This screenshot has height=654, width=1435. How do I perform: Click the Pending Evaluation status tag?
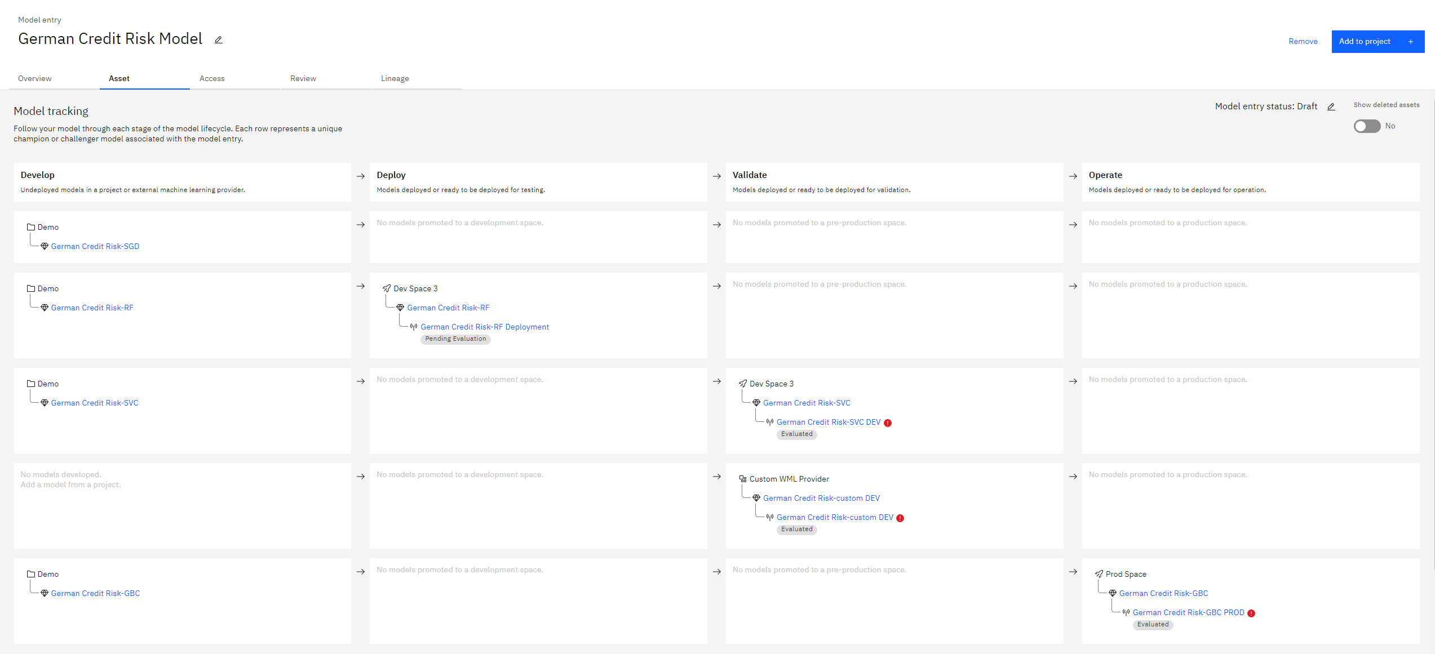tap(455, 339)
